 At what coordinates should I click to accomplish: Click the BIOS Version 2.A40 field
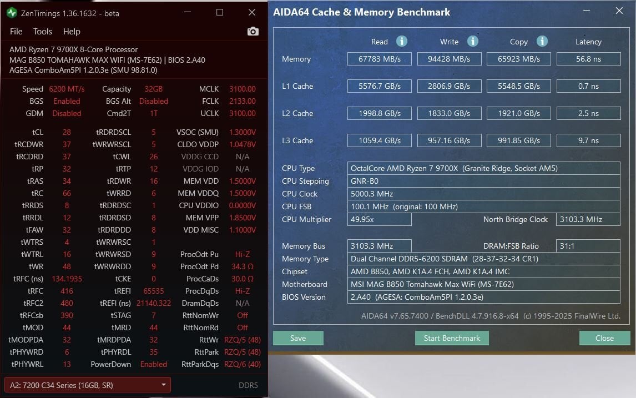483,297
